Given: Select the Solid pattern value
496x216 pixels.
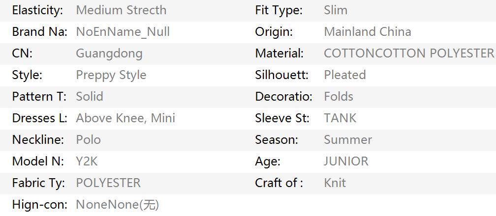Looking at the screenshot, I should 90,97.
